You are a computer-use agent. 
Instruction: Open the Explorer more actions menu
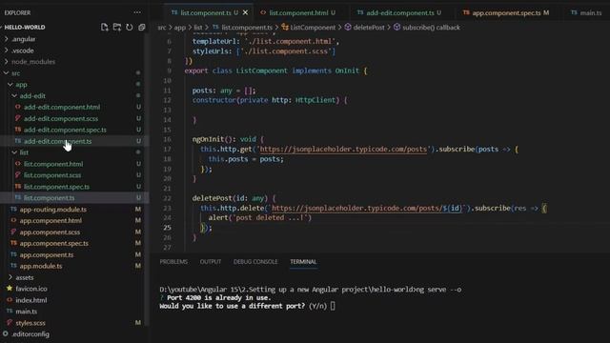point(137,12)
